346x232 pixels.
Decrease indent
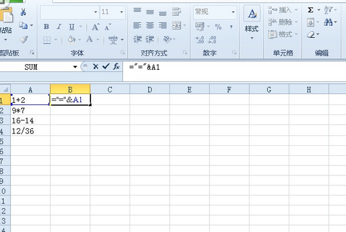[137, 39]
